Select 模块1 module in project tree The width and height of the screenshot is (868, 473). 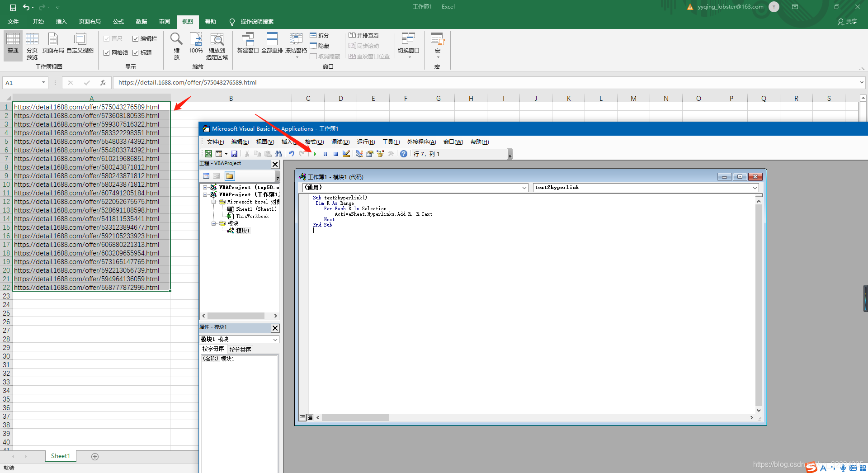click(243, 231)
